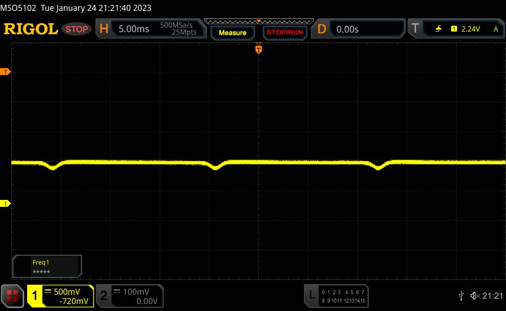
Task: Open red function navigation grid icon
Action: pyautogui.click(x=12, y=296)
